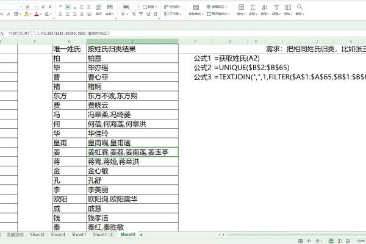Screen dimensions: 366x244
Task: Open the worksheet (工作表) menu
Action: [x=173, y=14]
